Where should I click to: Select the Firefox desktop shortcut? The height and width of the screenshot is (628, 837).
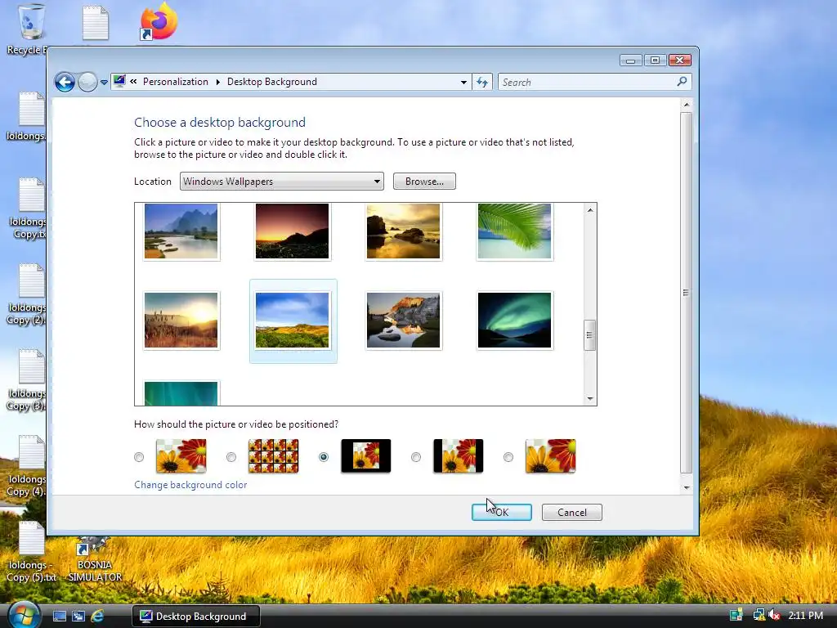(158, 22)
